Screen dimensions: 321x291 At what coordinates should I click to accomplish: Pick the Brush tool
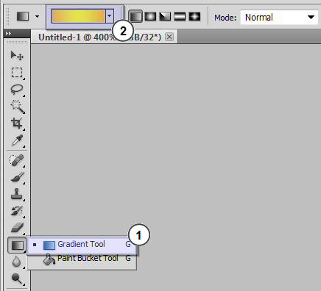pyautogui.click(x=17, y=177)
